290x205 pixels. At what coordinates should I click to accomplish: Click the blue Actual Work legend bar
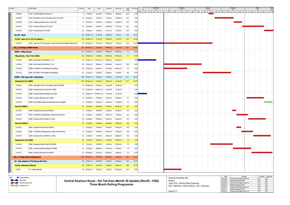15,180
